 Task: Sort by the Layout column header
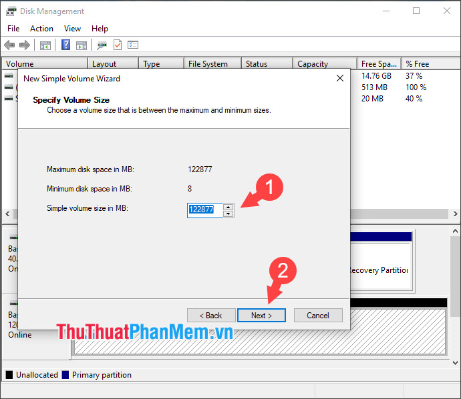pyautogui.click(x=113, y=63)
